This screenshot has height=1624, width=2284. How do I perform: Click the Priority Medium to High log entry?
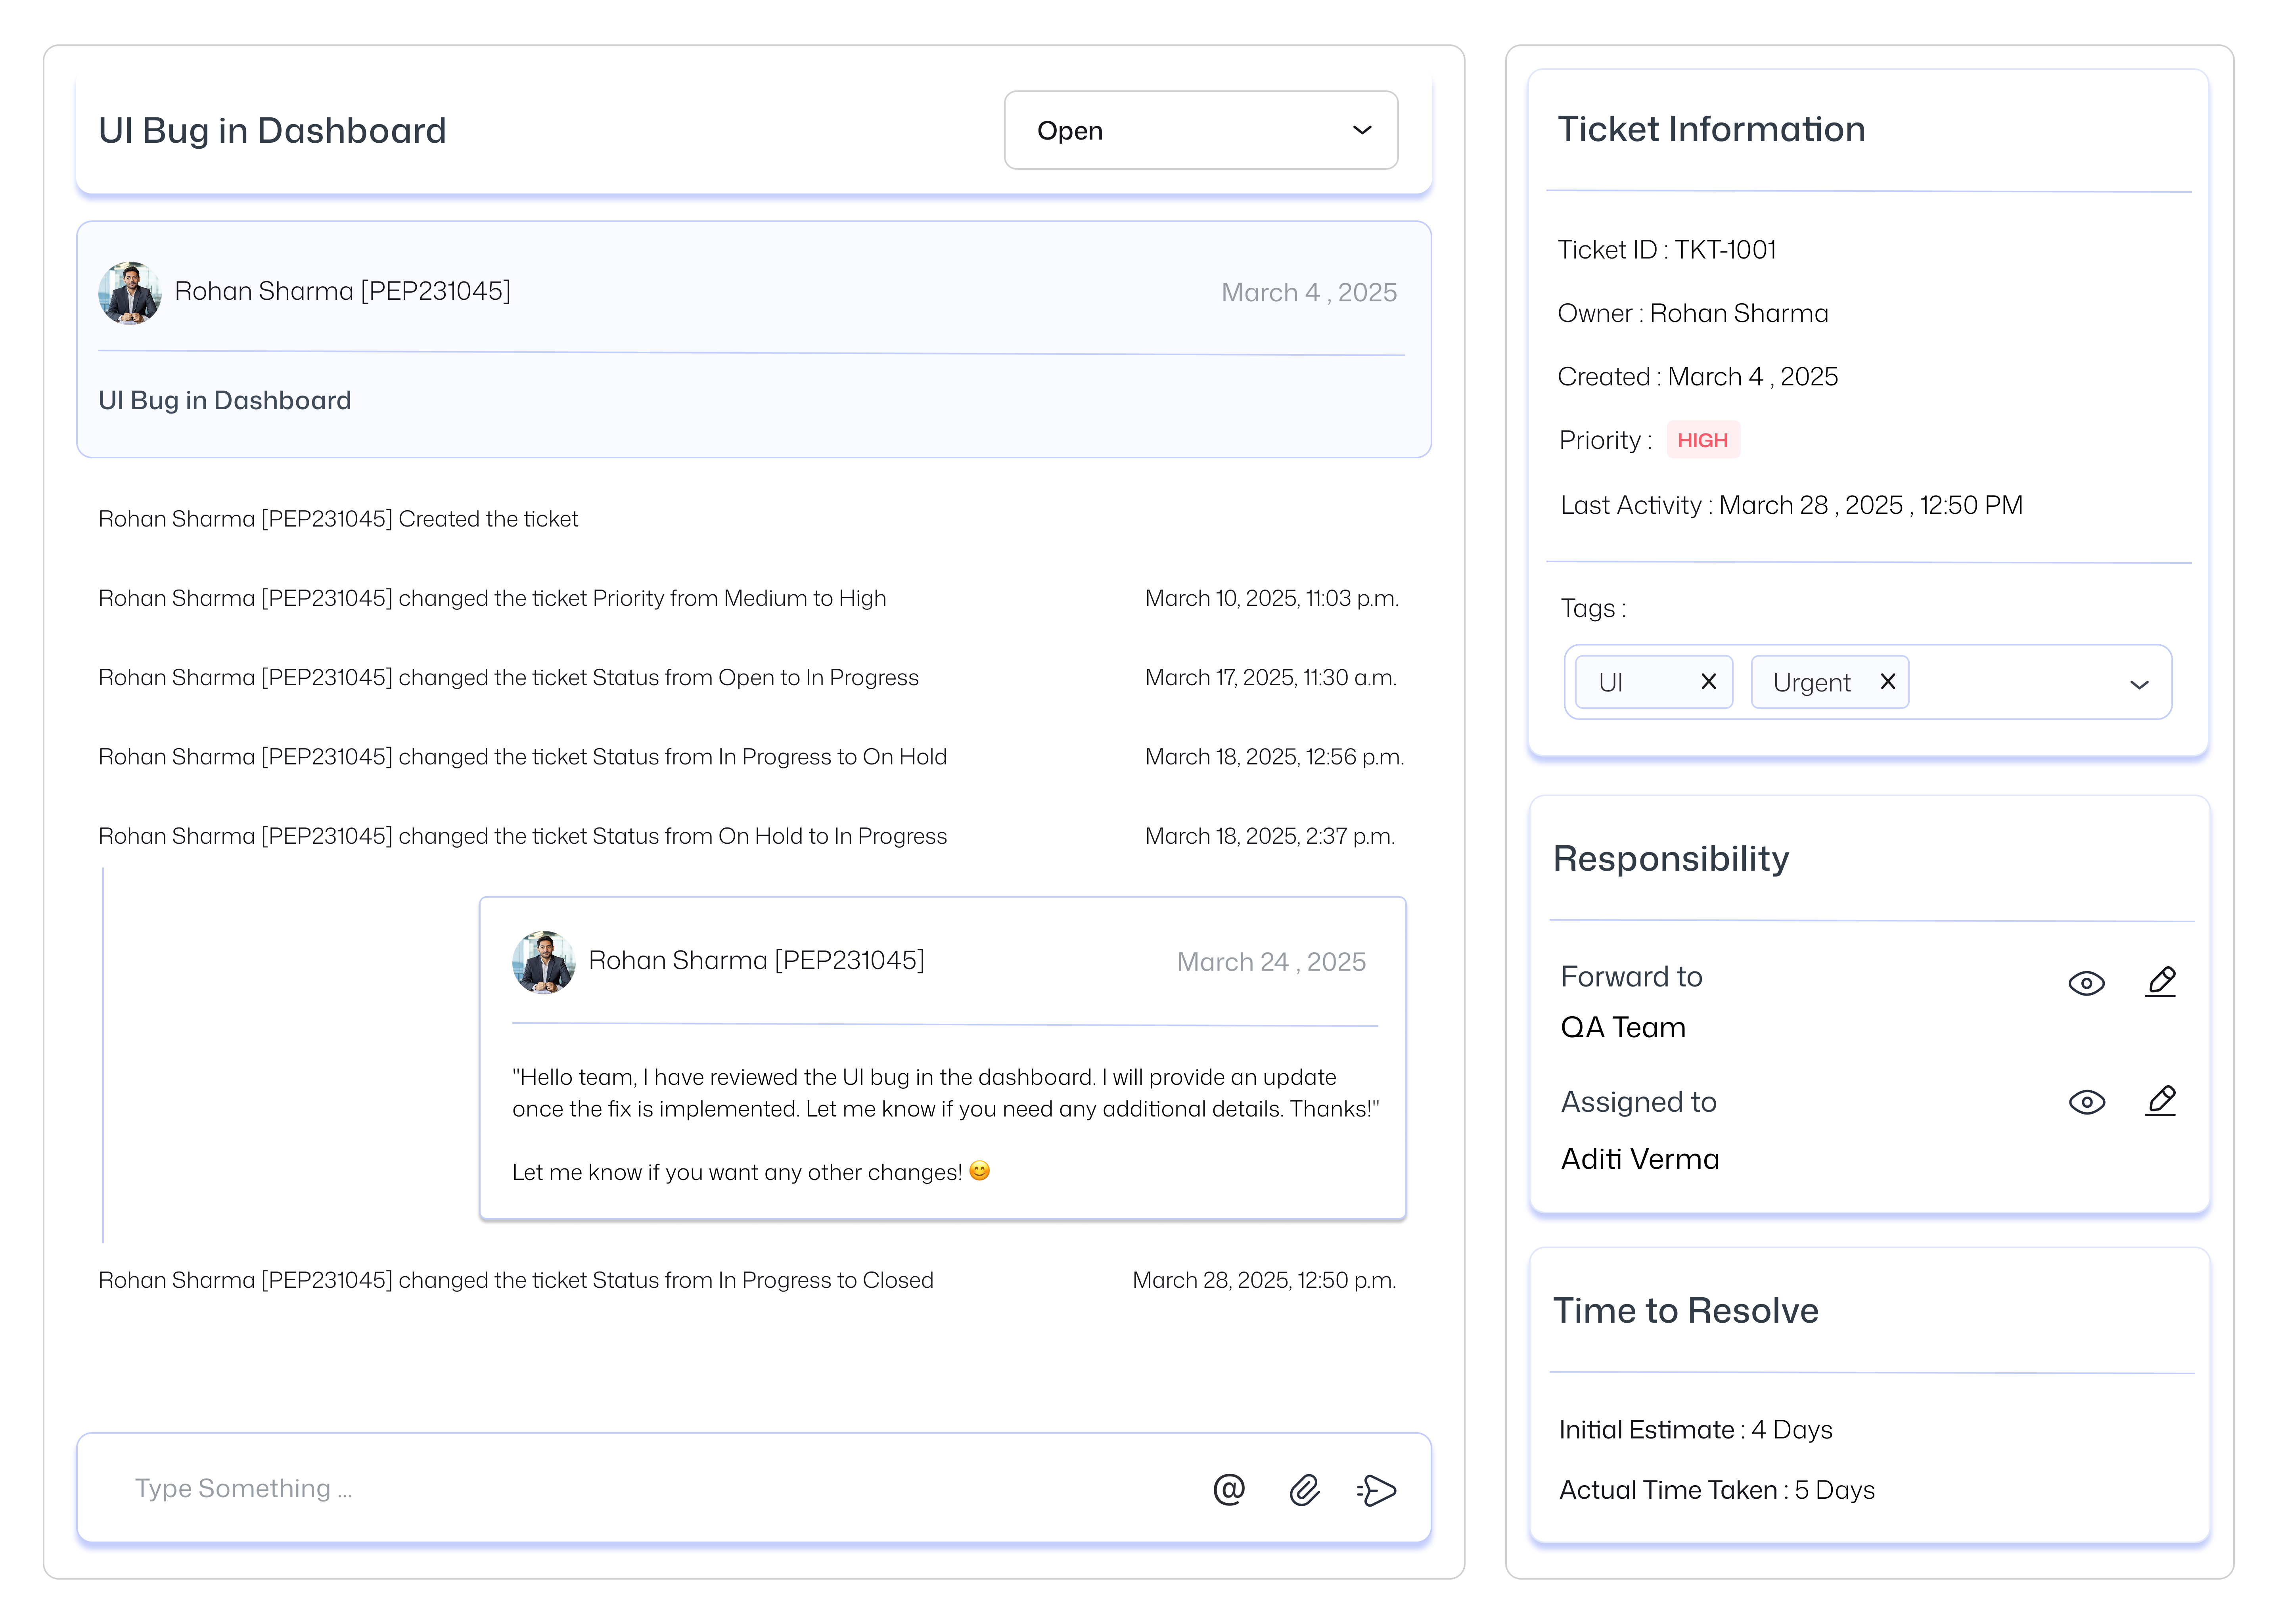[492, 598]
